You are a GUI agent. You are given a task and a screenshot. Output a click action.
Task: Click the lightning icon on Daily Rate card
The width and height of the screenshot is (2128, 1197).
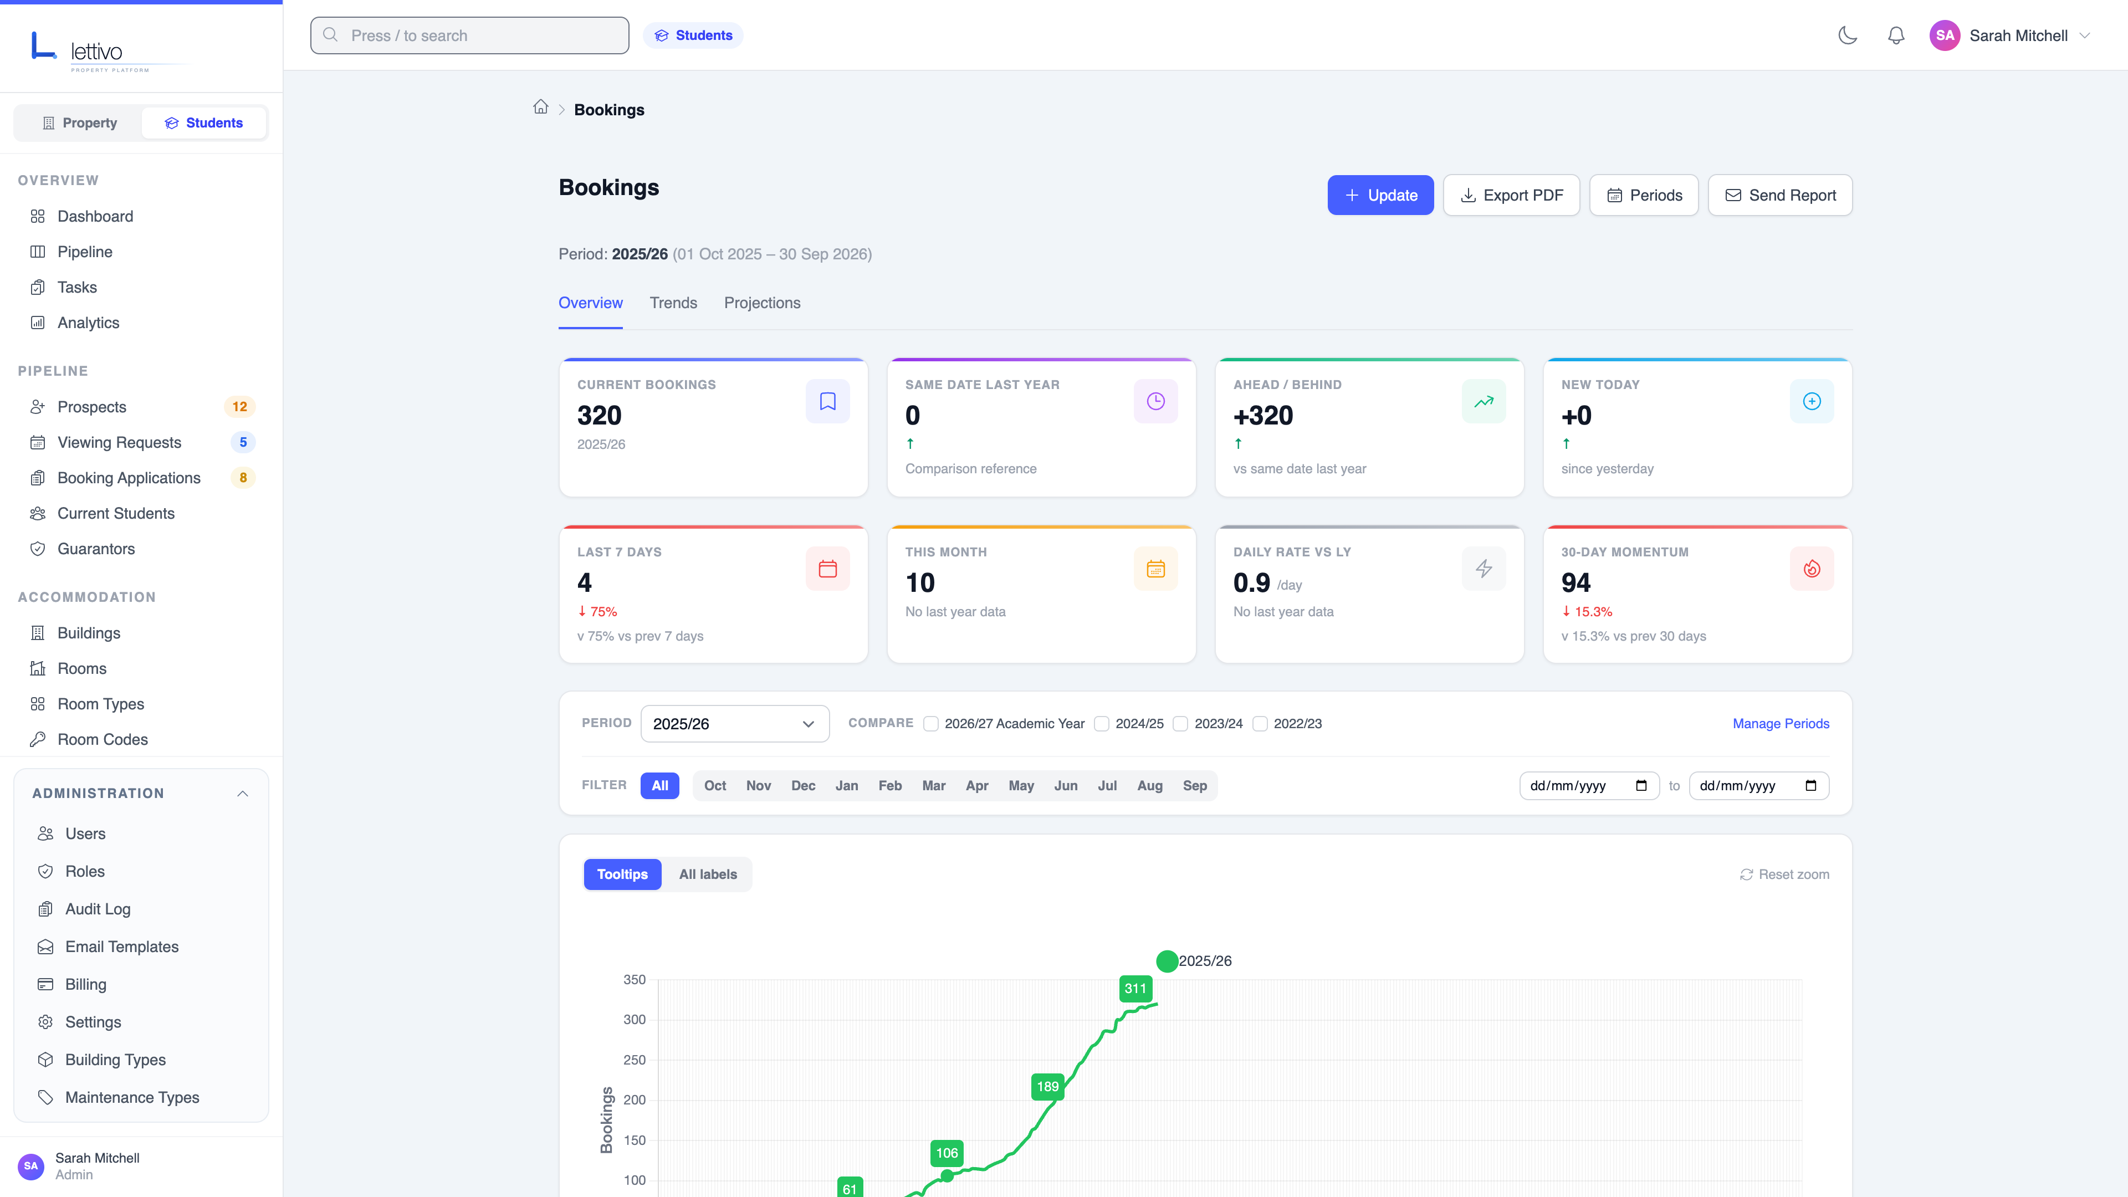[1484, 569]
